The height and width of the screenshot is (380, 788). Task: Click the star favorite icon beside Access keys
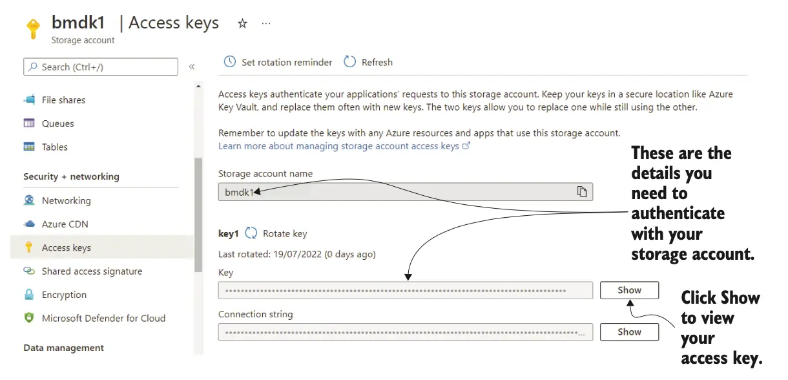tap(243, 24)
